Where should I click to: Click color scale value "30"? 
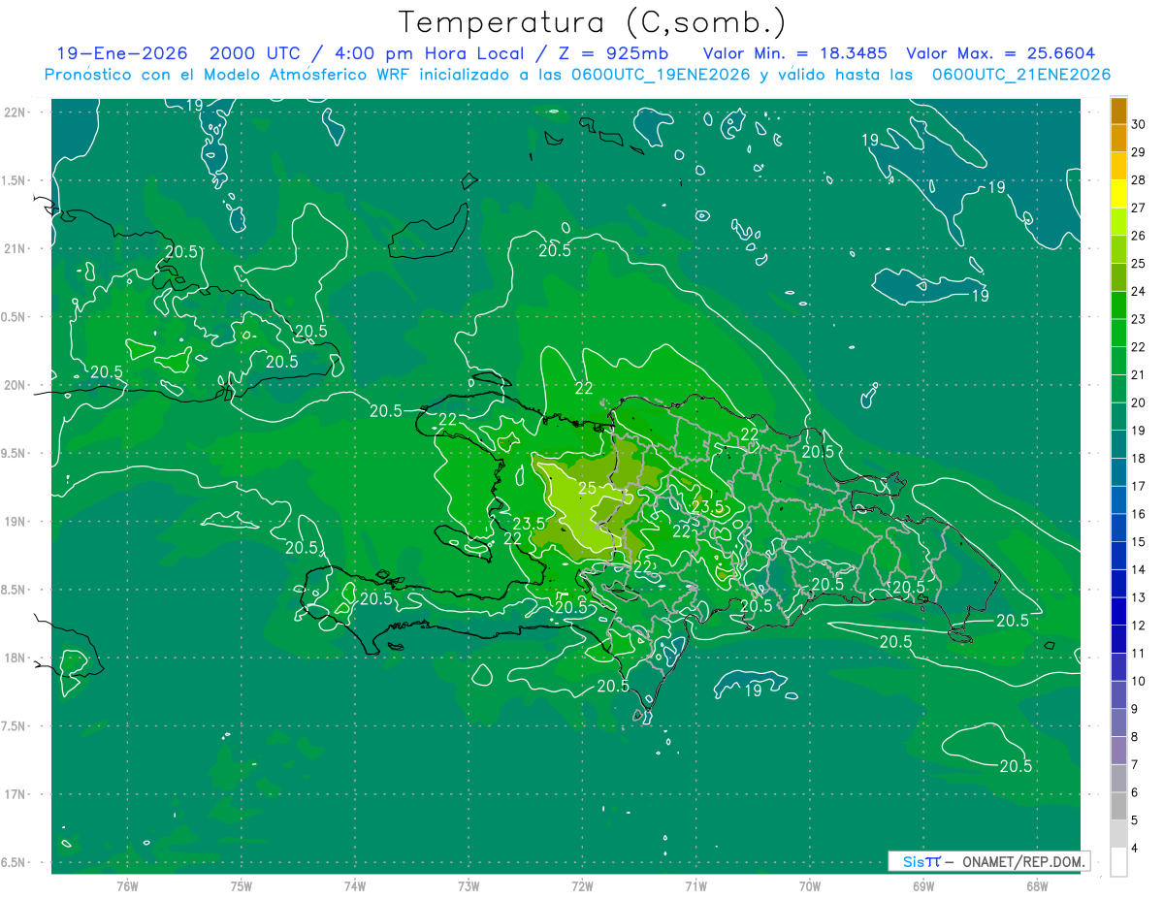point(1139,124)
